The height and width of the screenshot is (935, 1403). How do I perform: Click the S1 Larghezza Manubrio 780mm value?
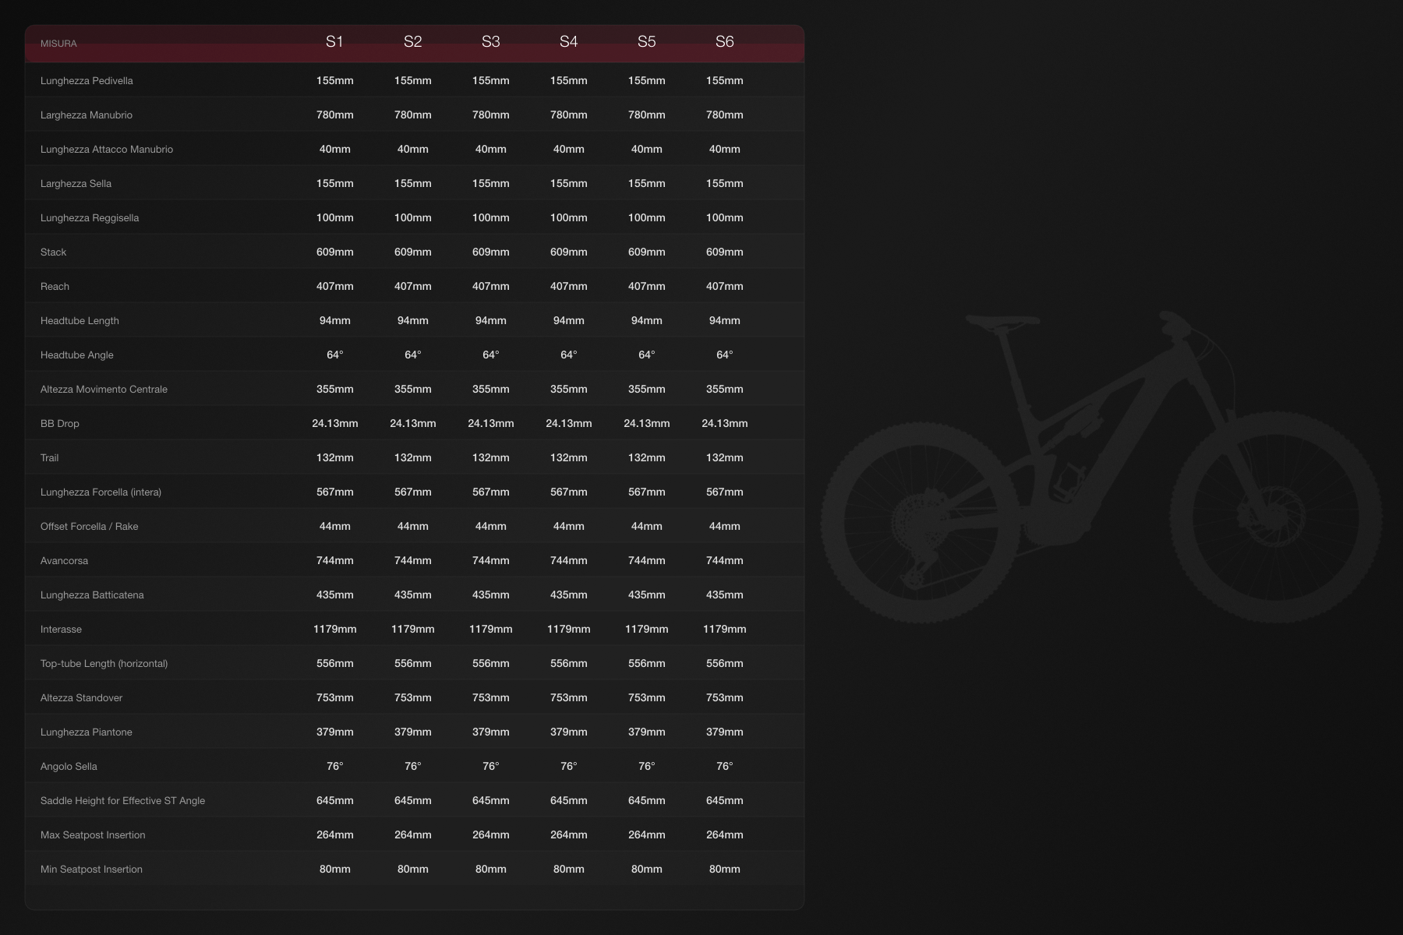(334, 115)
